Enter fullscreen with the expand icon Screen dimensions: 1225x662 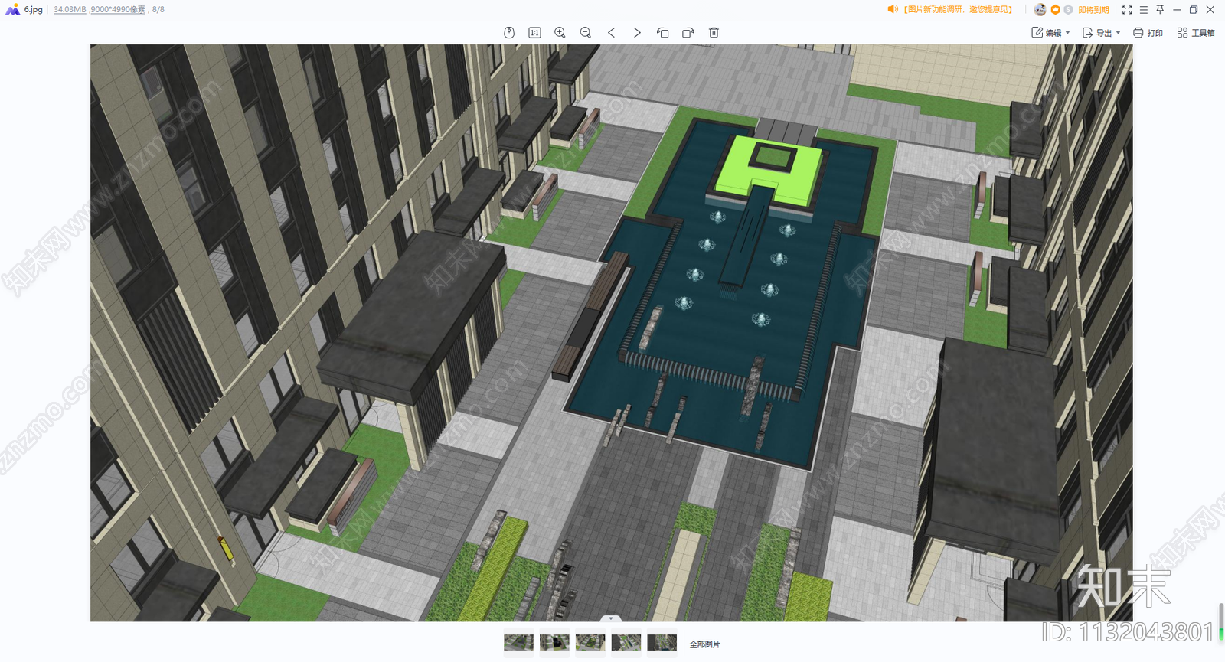click(x=1127, y=10)
